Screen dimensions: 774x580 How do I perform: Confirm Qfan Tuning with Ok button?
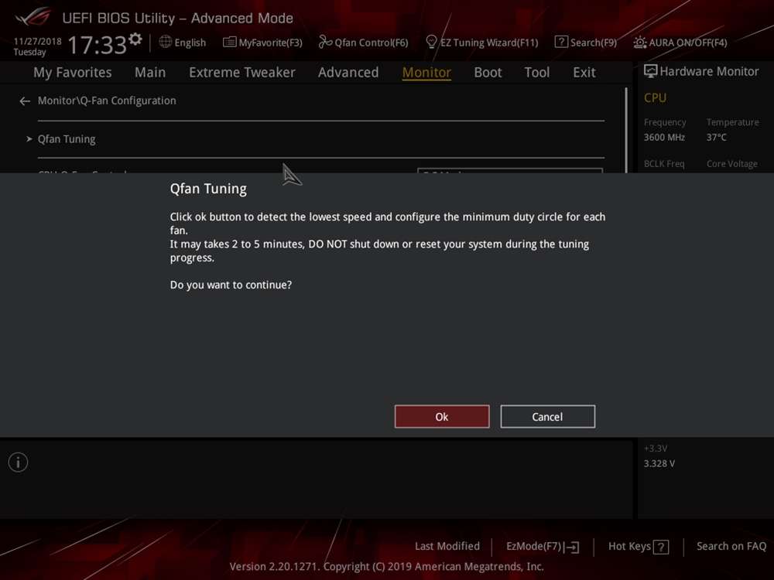(x=441, y=417)
